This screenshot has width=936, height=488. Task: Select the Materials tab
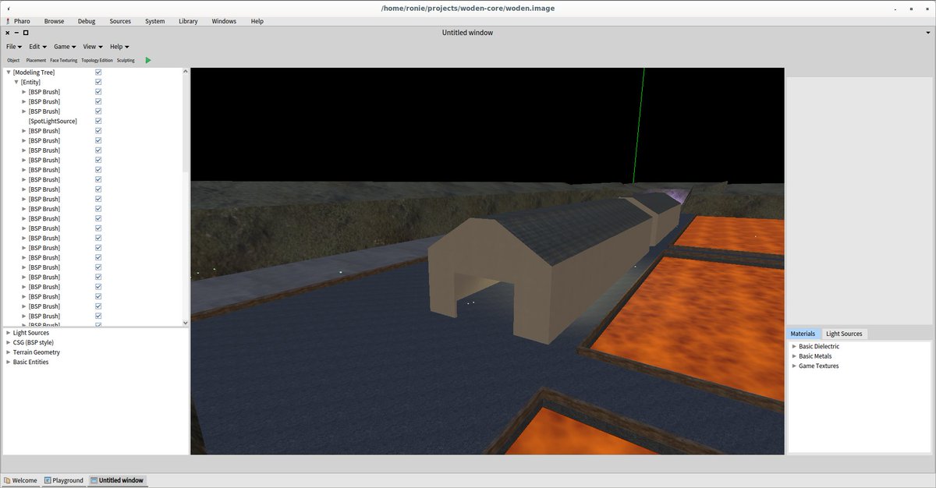click(x=803, y=334)
